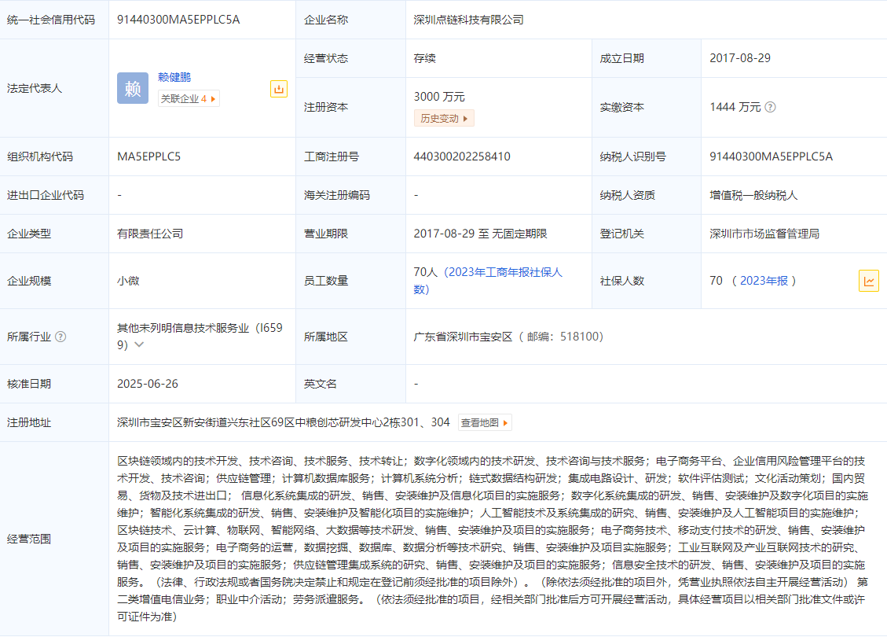
Task: Click the 查看地图 button
Action: point(485,423)
